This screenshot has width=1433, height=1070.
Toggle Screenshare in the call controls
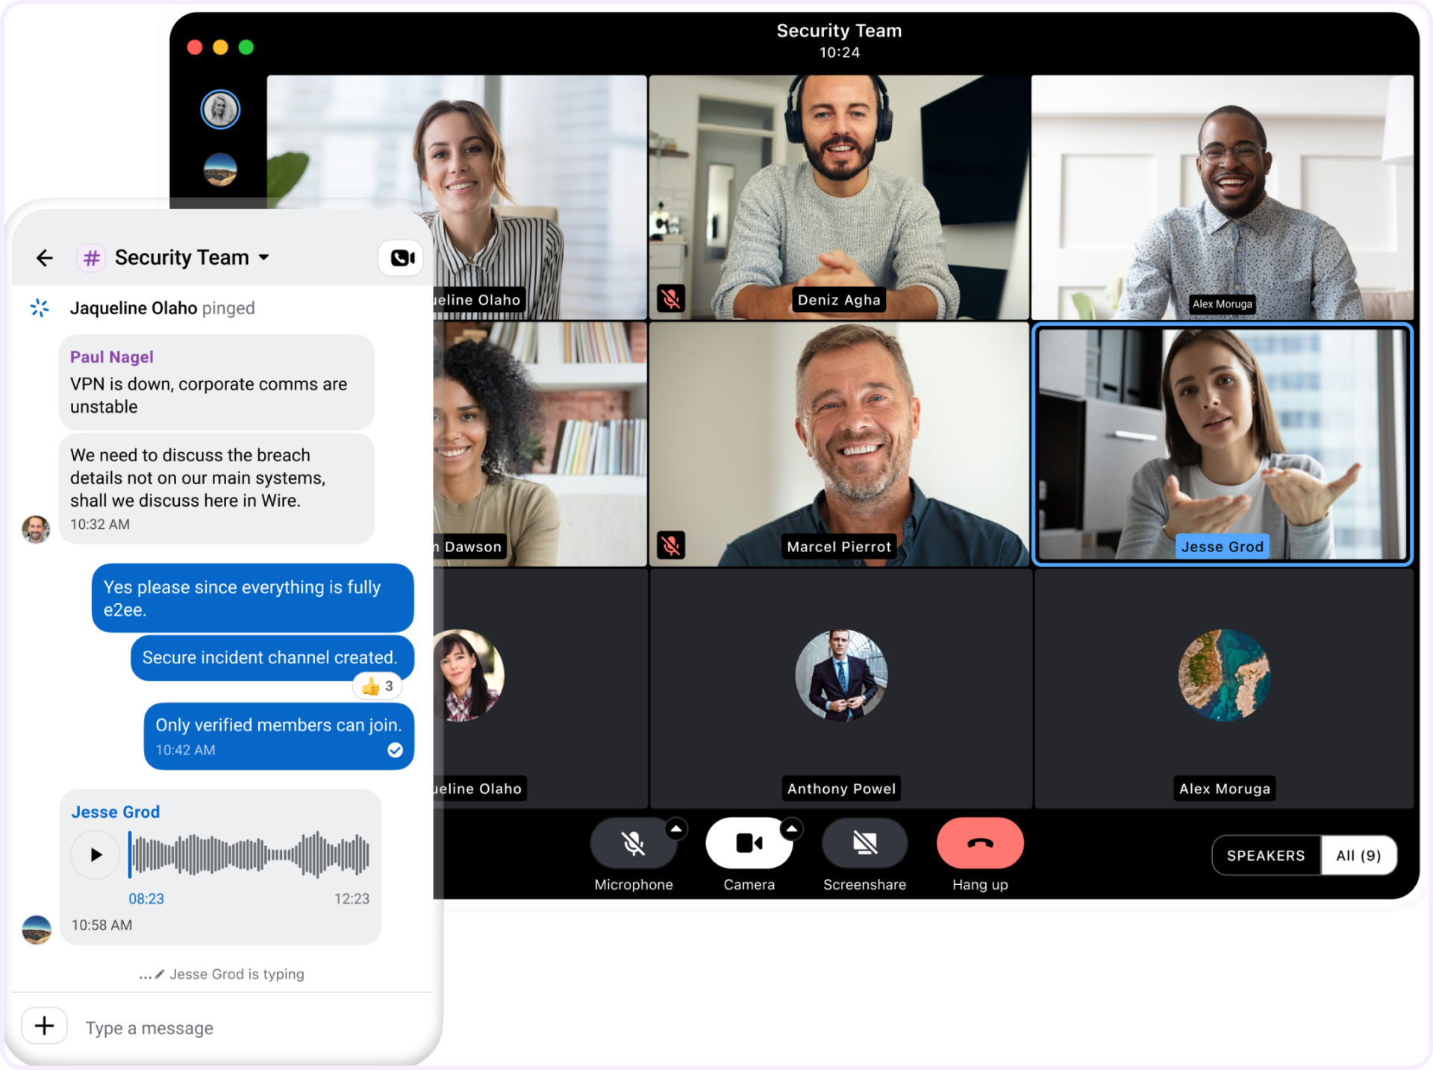[x=865, y=843]
